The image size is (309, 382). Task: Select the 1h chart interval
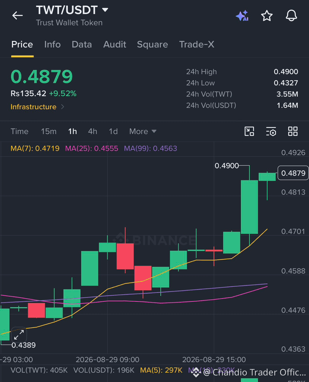point(72,132)
